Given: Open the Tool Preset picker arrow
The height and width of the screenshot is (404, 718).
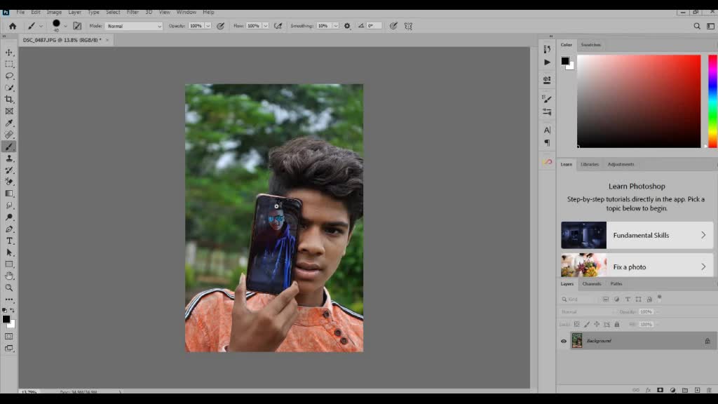Looking at the screenshot, I should coord(41,26).
